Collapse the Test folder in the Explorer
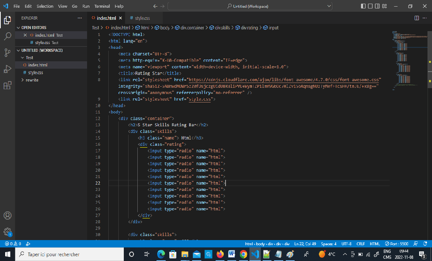 (x=23, y=58)
